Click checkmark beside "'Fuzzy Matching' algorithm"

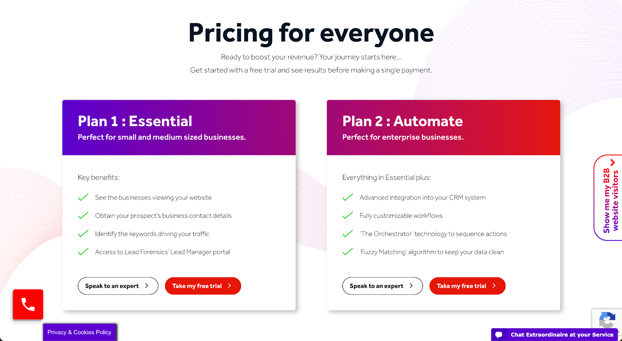(347, 252)
